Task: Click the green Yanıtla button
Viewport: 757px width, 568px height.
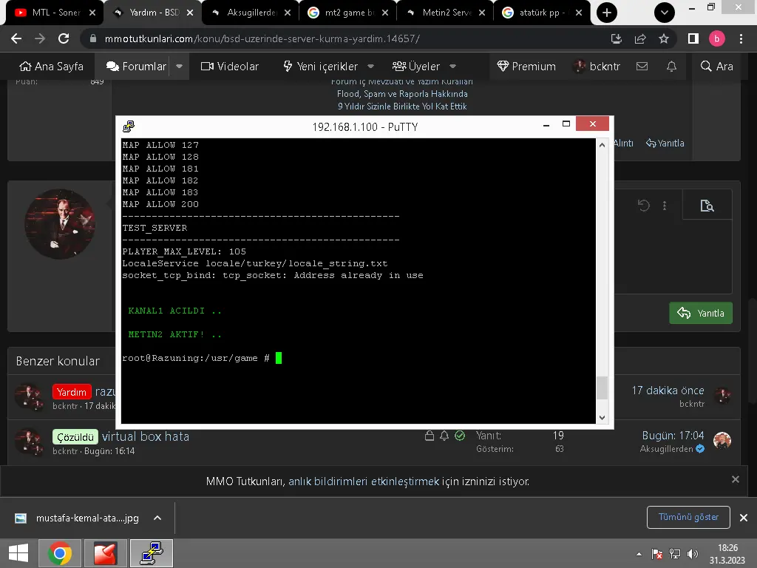Action: point(700,313)
